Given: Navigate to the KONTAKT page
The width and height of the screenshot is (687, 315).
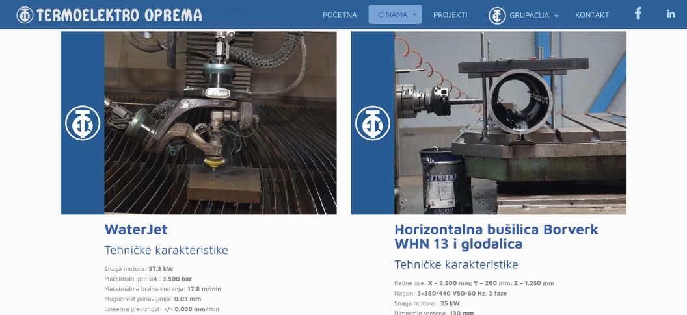Looking at the screenshot, I should pos(592,14).
